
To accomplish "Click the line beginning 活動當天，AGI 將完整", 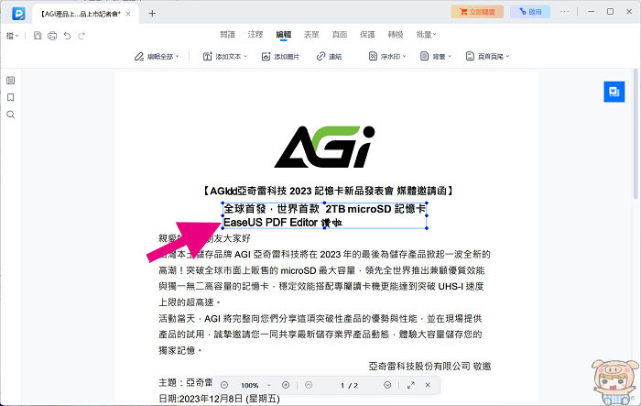I will (320, 318).
